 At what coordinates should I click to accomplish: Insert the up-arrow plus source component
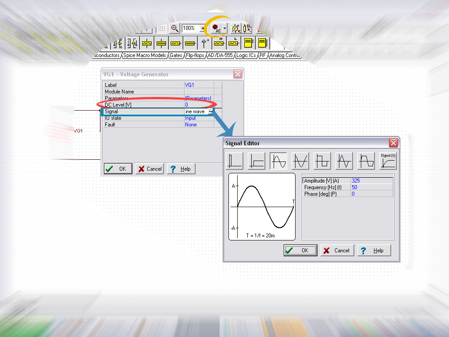point(204,43)
